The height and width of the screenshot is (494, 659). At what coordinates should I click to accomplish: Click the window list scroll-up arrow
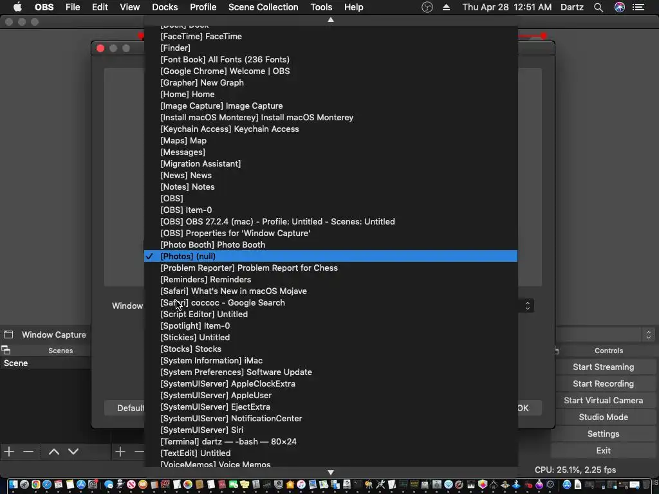point(331,19)
